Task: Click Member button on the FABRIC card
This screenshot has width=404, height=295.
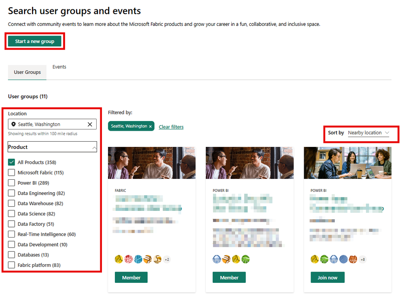Action: pyautogui.click(x=131, y=278)
